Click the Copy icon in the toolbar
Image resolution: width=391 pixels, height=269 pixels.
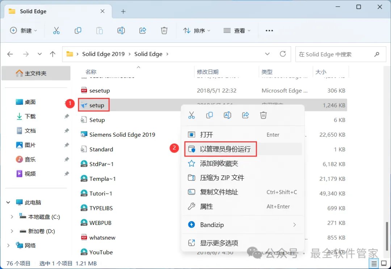click(78, 31)
